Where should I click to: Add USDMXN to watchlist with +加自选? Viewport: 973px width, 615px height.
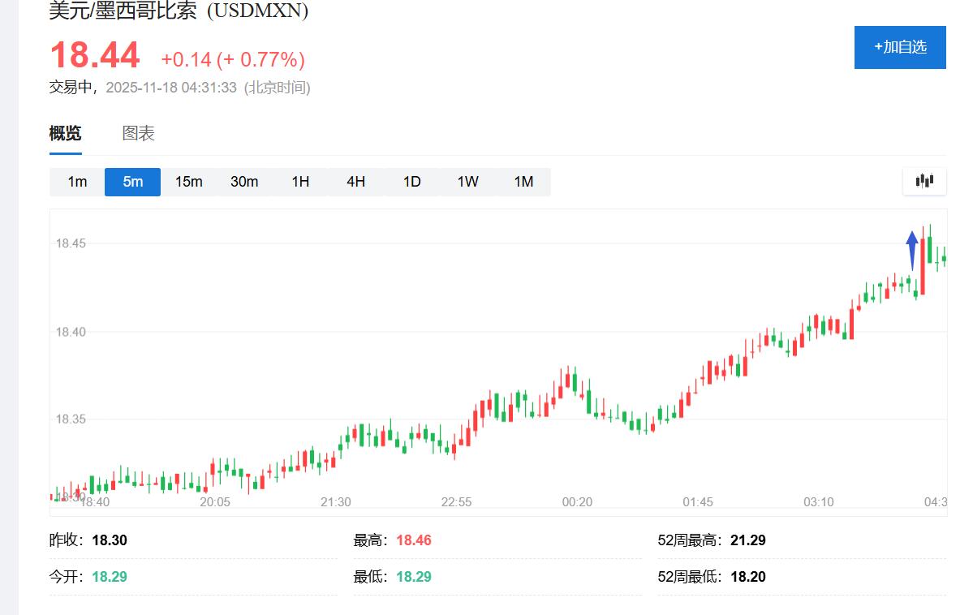pyautogui.click(x=900, y=47)
